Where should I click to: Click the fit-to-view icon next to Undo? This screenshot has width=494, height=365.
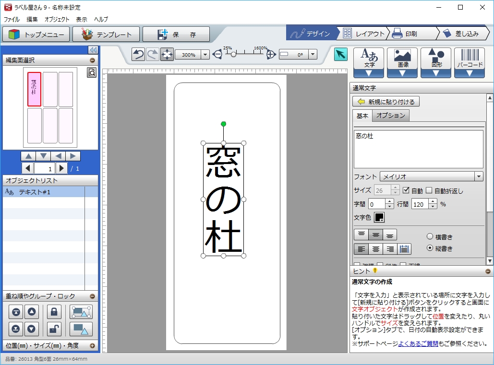tap(166, 54)
